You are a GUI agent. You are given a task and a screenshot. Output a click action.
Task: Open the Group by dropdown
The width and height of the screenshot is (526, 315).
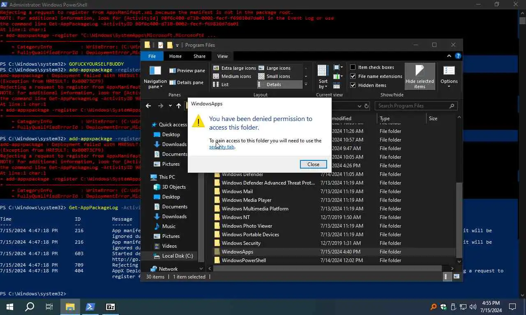coord(338,67)
